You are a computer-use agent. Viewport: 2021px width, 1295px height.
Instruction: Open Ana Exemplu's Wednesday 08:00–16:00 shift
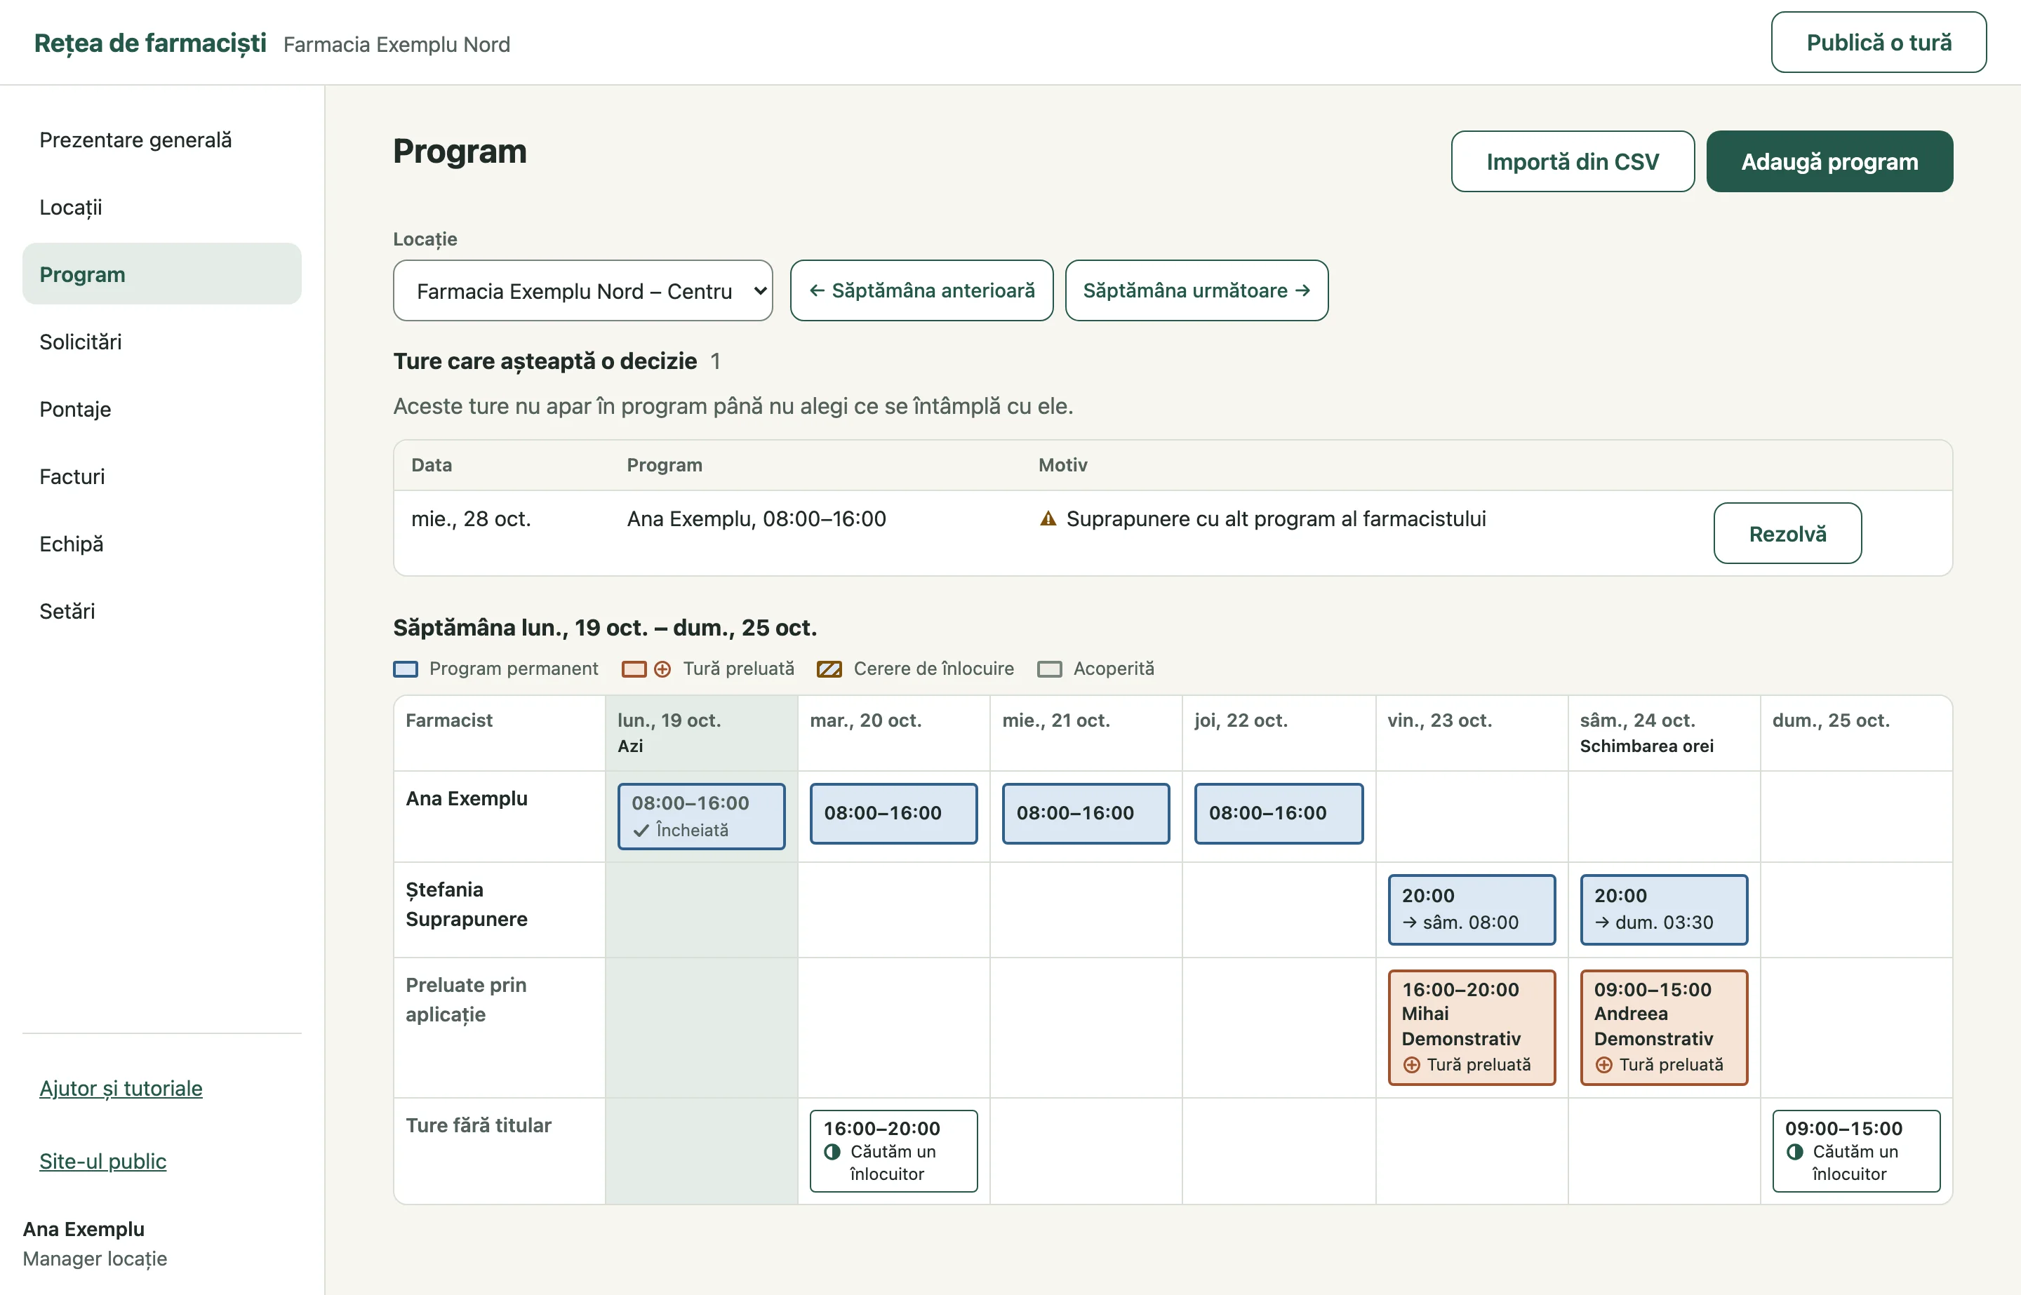click(1086, 813)
